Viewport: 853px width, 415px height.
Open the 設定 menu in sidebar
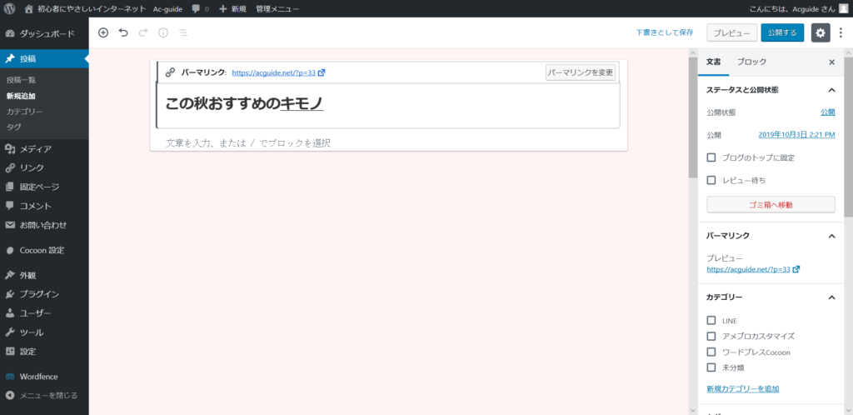[x=45, y=352]
